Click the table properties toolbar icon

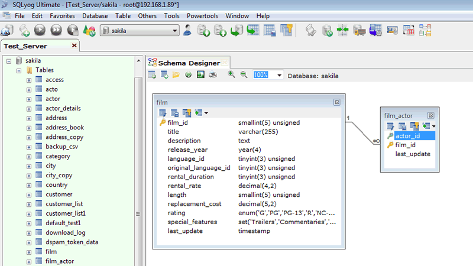270,31
